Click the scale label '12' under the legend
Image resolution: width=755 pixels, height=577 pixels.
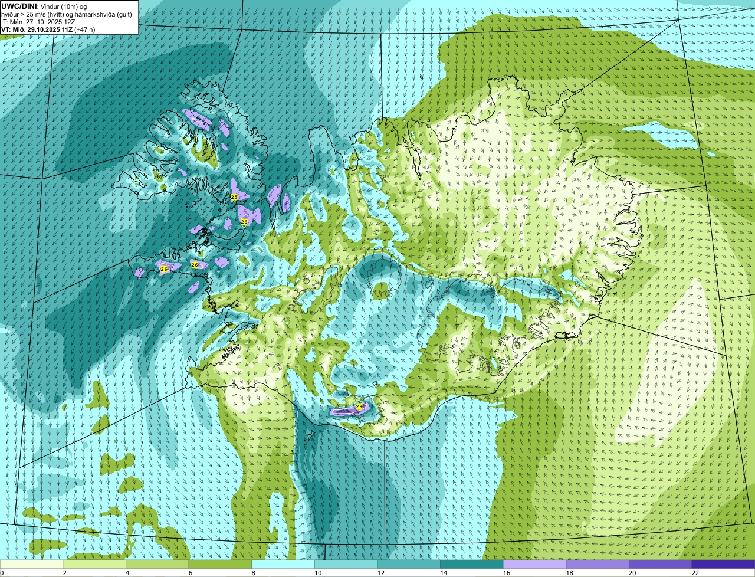tap(381, 573)
